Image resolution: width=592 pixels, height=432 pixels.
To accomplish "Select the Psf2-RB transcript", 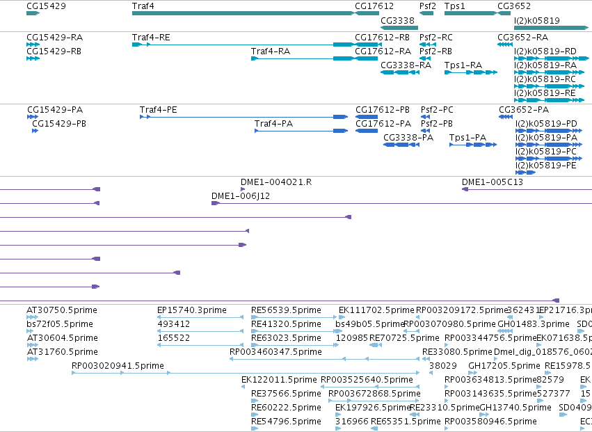I will 425,58.
